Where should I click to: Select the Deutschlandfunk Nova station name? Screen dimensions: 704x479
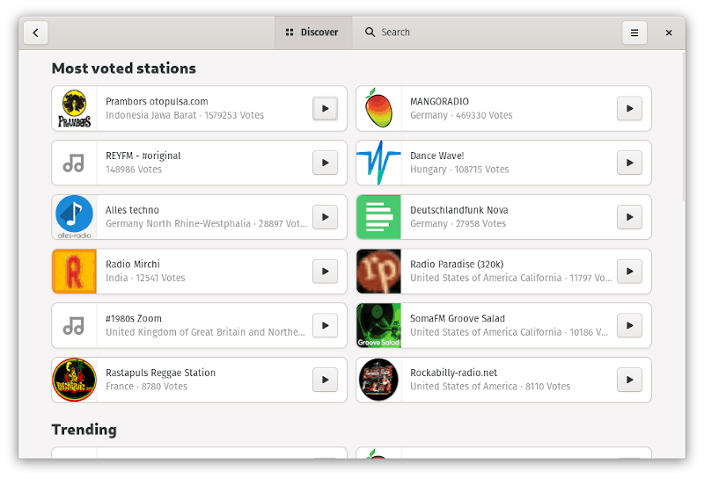tap(458, 210)
